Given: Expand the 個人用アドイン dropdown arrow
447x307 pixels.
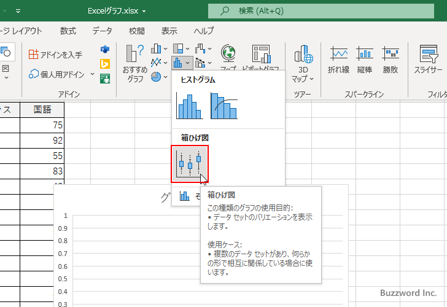Looking at the screenshot, I should [x=93, y=74].
